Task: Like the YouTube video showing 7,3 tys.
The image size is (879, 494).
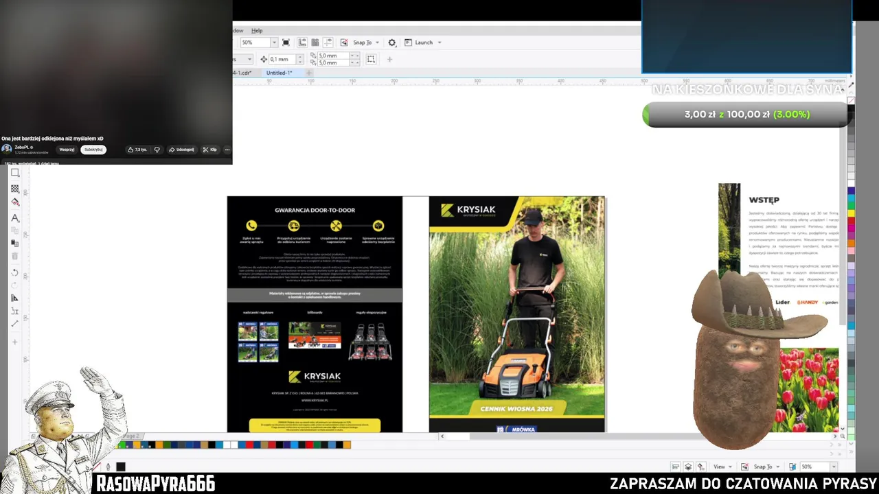Action: pos(137,150)
